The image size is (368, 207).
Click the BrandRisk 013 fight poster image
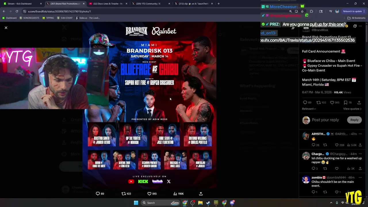pos(149,105)
